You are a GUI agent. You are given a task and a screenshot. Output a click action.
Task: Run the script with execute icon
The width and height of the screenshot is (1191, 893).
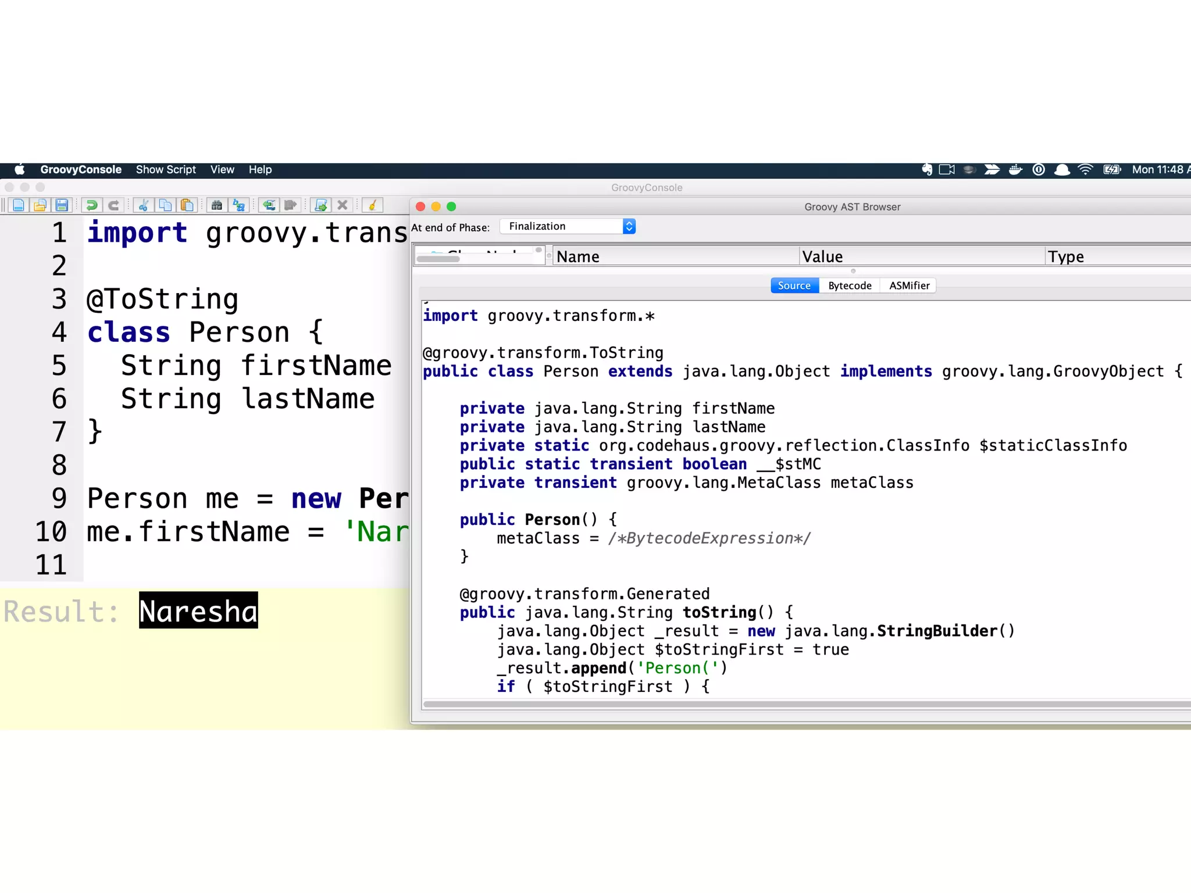coord(320,205)
